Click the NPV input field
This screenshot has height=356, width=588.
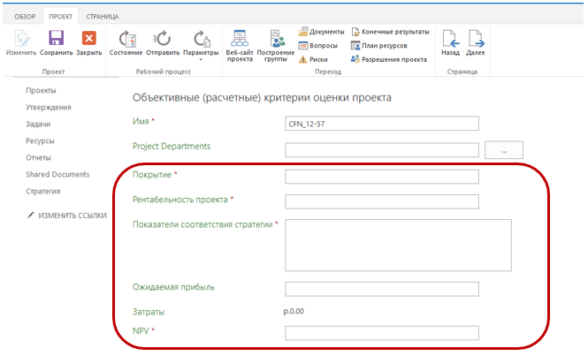pyautogui.click(x=382, y=333)
